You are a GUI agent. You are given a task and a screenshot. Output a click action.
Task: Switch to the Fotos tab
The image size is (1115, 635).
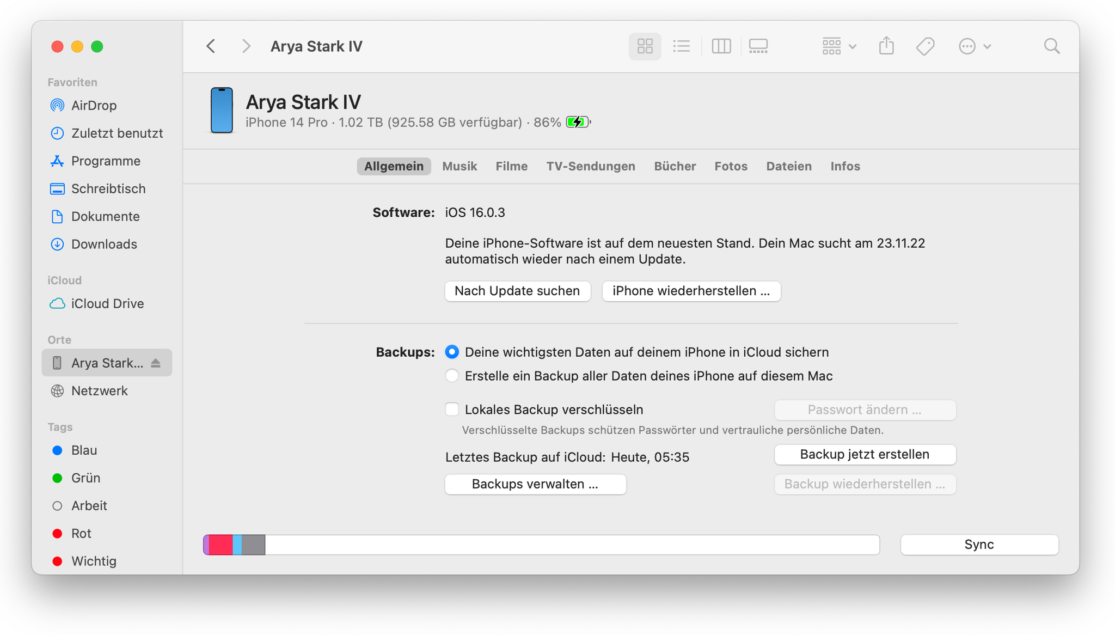[731, 167]
